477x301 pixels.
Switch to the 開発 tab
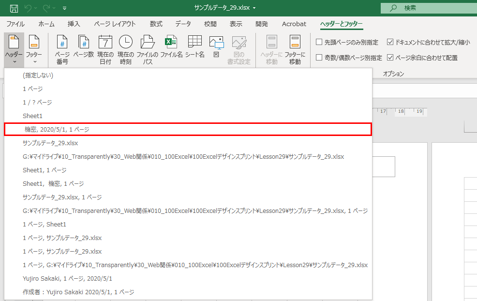[x=262, y=24]
